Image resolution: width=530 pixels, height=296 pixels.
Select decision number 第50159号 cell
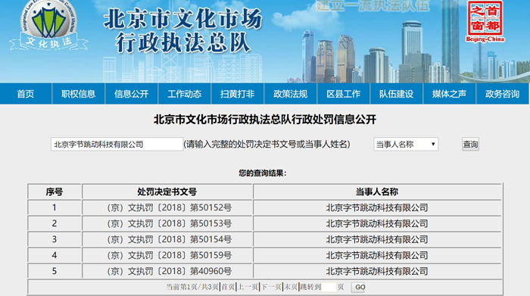pos(167,255)
